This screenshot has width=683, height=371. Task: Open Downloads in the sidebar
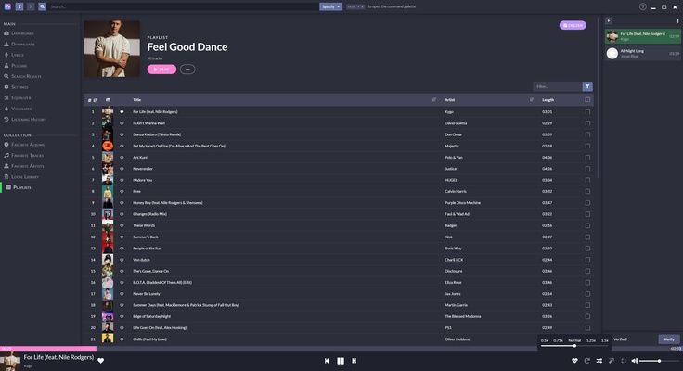19,44
